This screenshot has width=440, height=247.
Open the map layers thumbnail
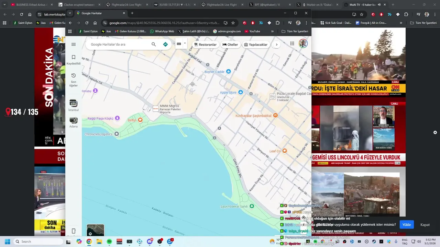[x=95, y=230]
